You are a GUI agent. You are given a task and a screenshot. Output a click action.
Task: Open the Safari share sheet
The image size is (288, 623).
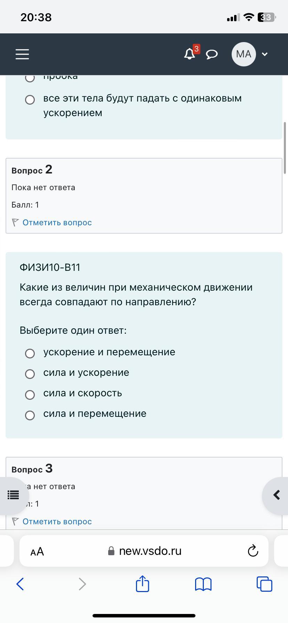pos(143,583)
